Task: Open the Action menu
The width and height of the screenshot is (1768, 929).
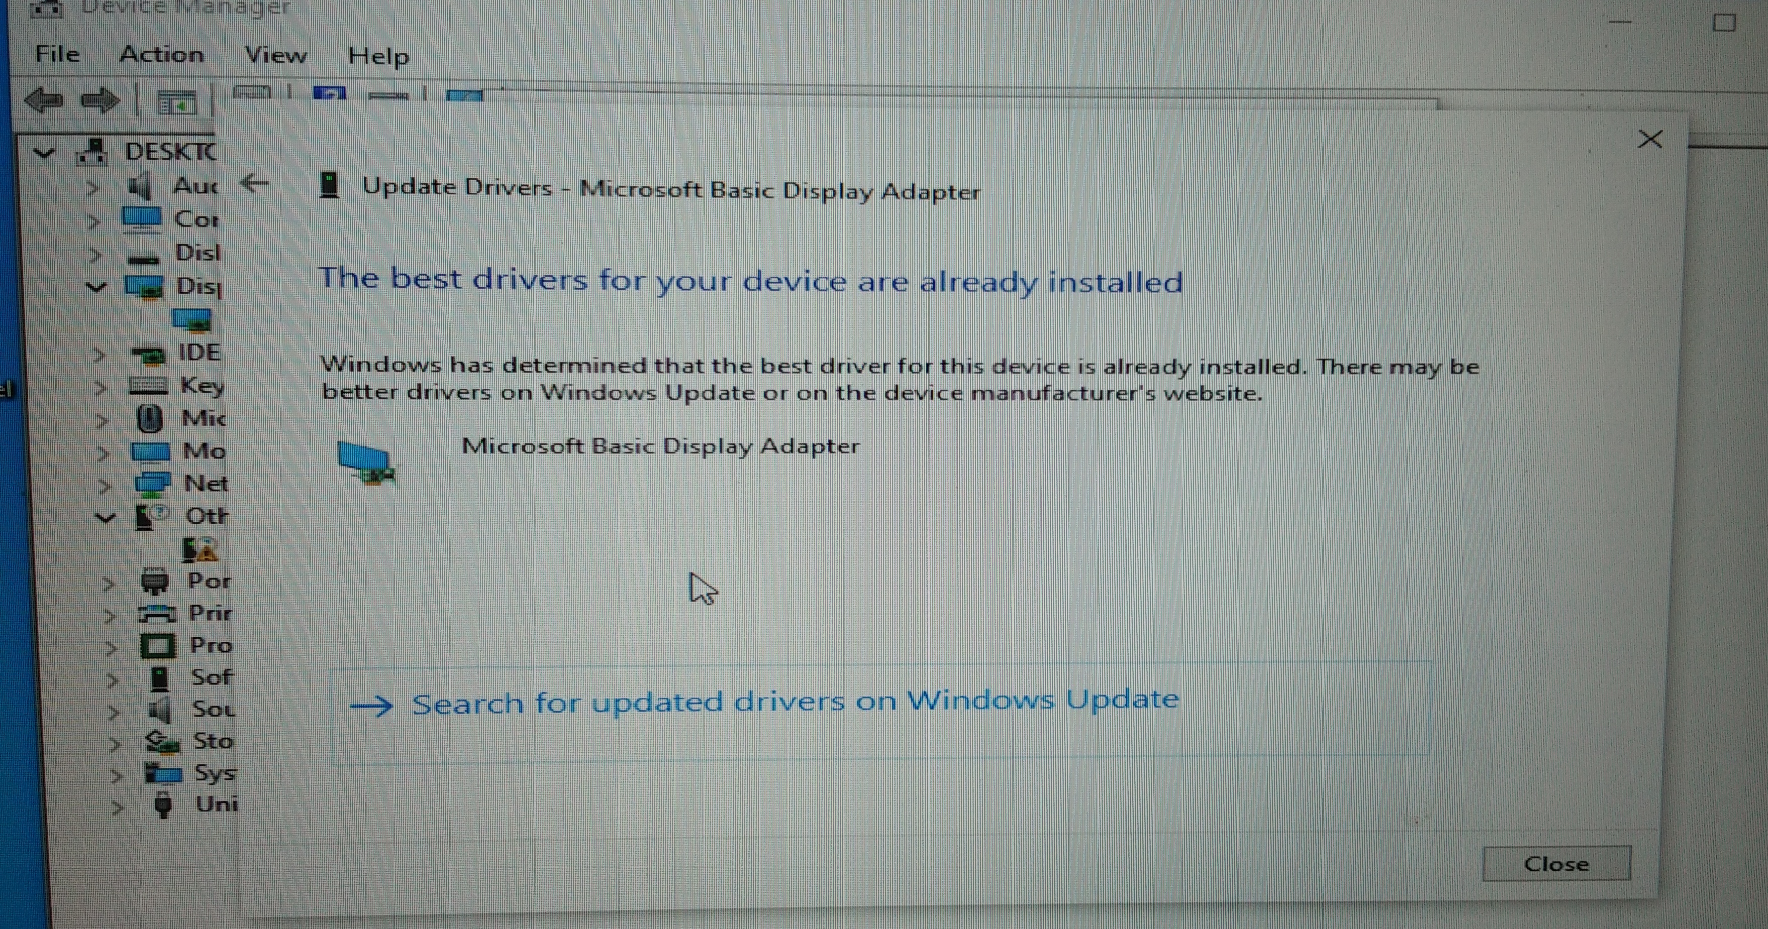Action: 161,54
